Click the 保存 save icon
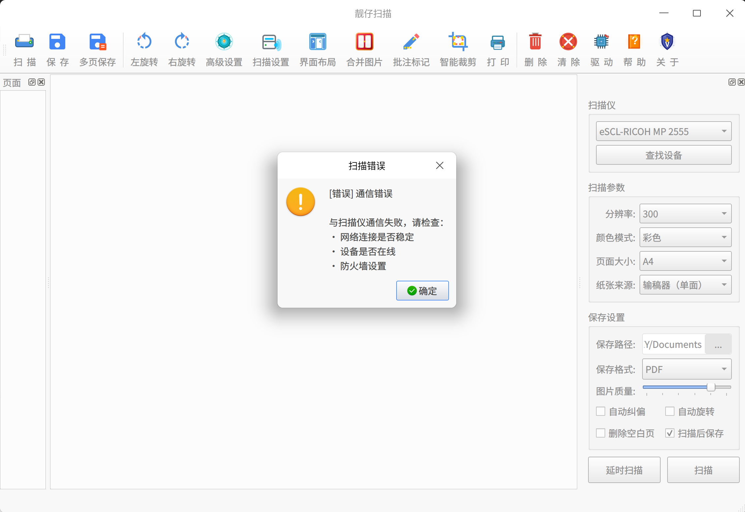Image resolution: width=745 pixels, height=512 pixels. click(x=57, y=42)
